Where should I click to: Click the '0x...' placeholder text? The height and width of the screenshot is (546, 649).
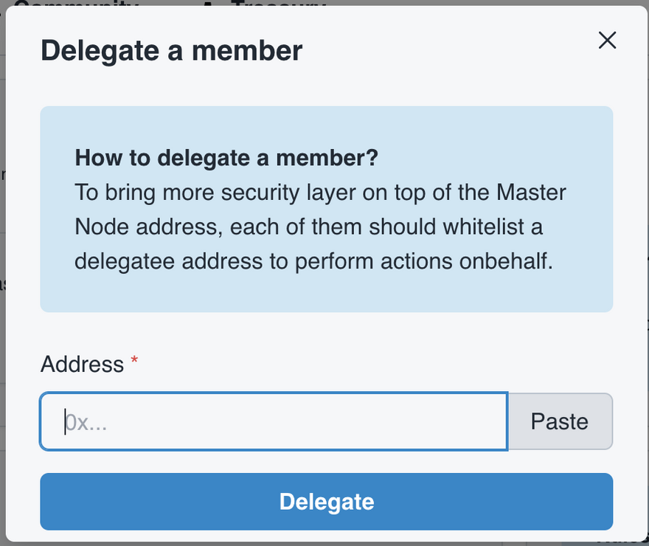tap(86, 422)
